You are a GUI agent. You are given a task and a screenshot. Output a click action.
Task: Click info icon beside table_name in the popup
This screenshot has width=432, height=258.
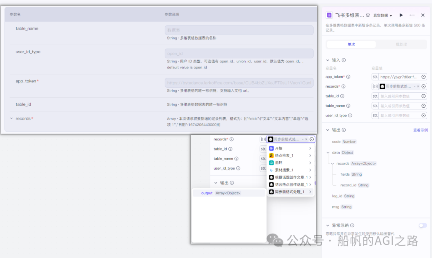pos(236,159)
